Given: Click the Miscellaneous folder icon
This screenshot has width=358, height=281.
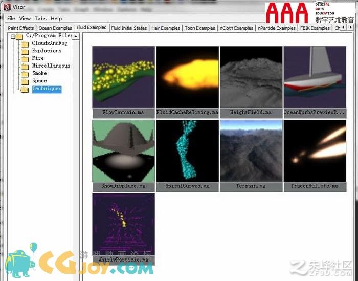Looking at the screenshot, I should pos(25,66).
